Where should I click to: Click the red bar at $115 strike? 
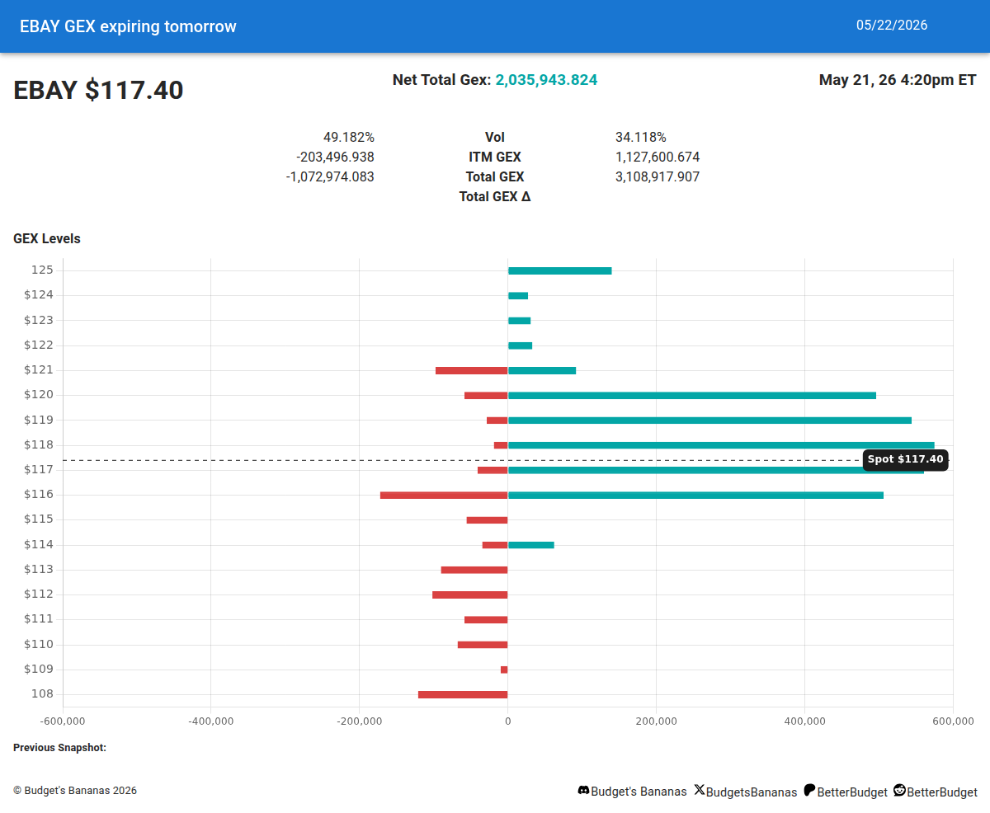(487, 520)
